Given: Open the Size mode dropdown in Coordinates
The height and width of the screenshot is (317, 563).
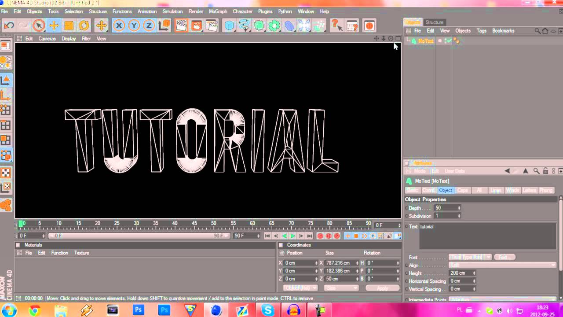Looking at the screenshot, I should click(341, 288).
